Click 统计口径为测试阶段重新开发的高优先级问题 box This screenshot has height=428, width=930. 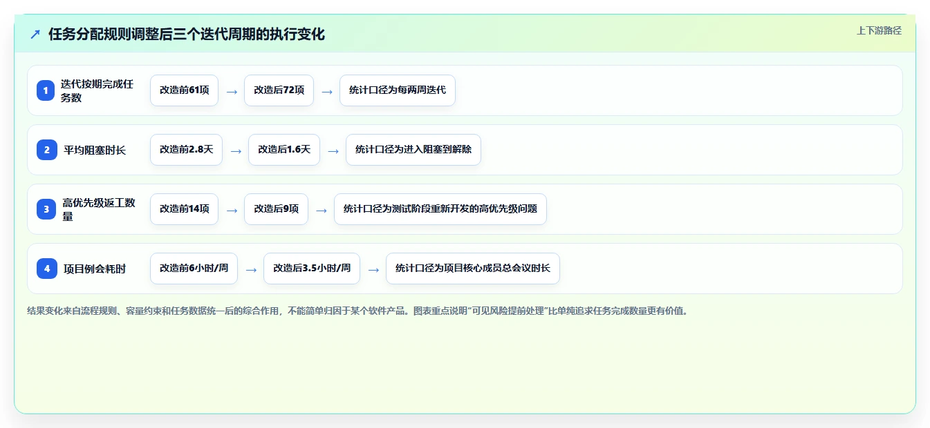[440, 209]
